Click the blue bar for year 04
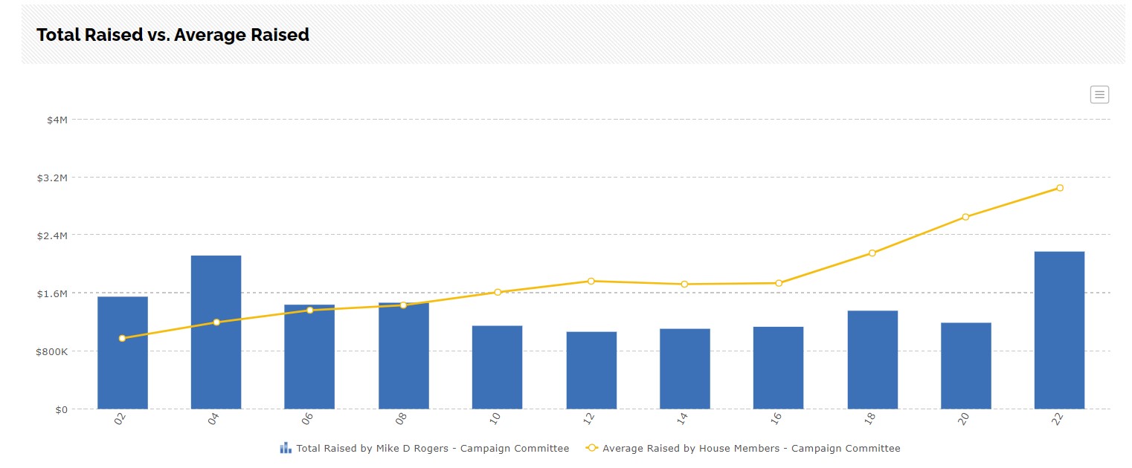 tap(216, 332)
